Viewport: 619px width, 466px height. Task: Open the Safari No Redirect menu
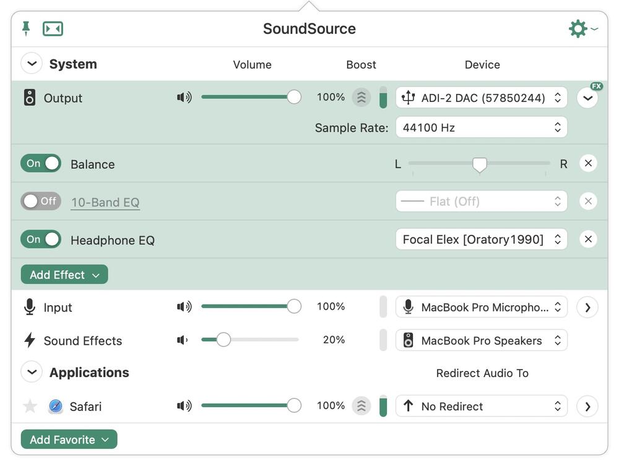(481, 406)
